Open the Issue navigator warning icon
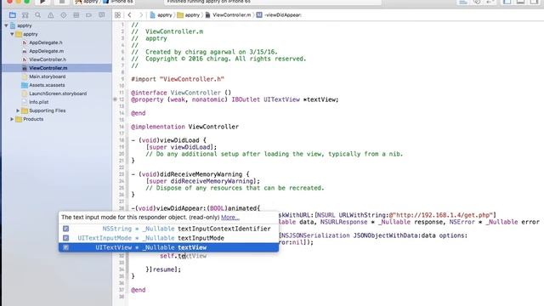 pos(51,15)
